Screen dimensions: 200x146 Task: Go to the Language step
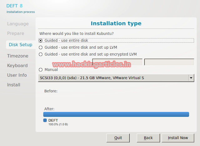tap(18, 24)
